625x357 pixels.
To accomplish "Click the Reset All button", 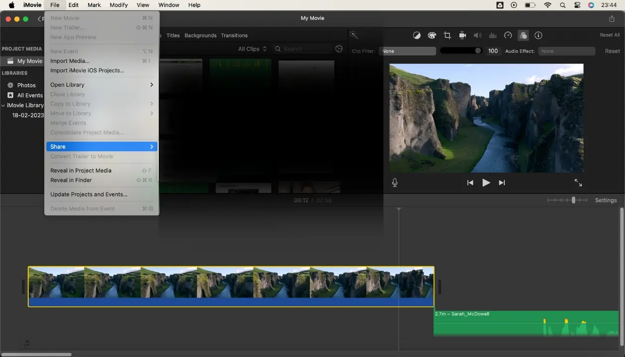I will (x=610, y=35).
